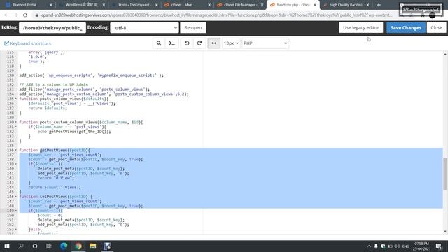Open the command prompt icon in toolbar
Viewport: 448px width, 252px height.
[171, 43]
